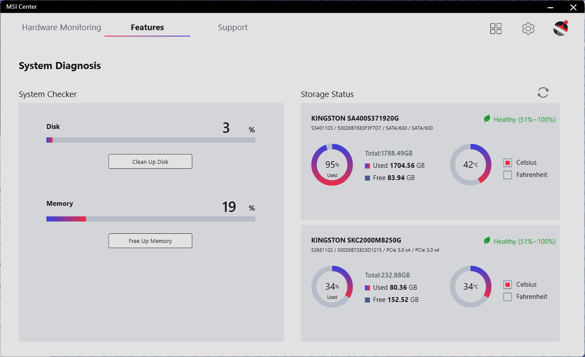Select Celsius for the SKC2000M8250G drive

pos(508,285)
